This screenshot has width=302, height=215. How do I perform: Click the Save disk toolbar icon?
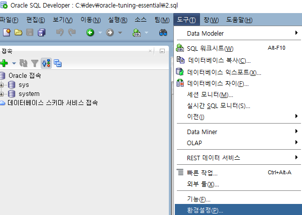(x=30, y=33)
